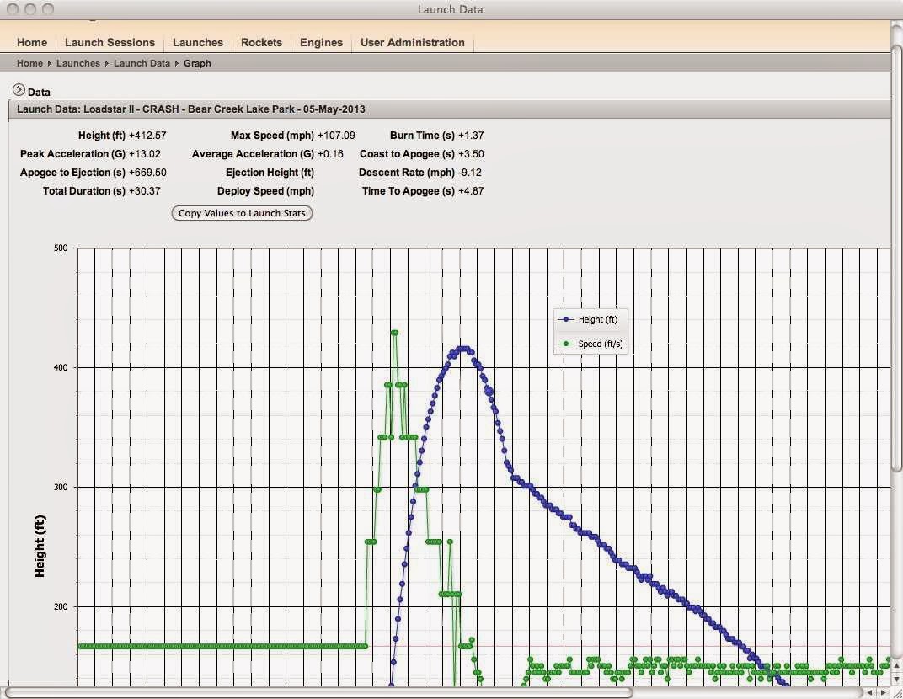
Task: Click the Max Speed value +107.09
Action: coord(336,136)
